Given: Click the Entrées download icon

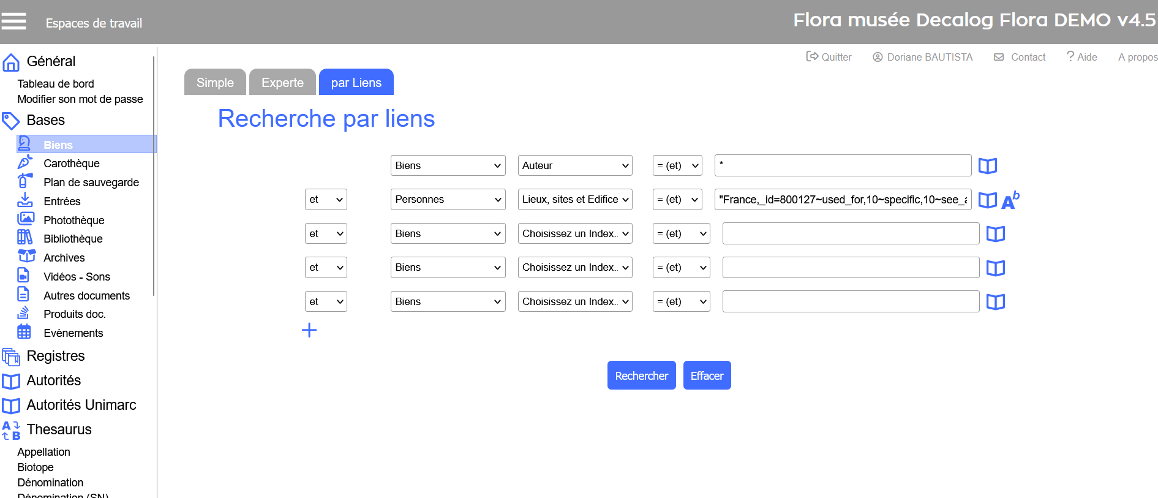Looking at the screenshot, I should tap(24, 200).
